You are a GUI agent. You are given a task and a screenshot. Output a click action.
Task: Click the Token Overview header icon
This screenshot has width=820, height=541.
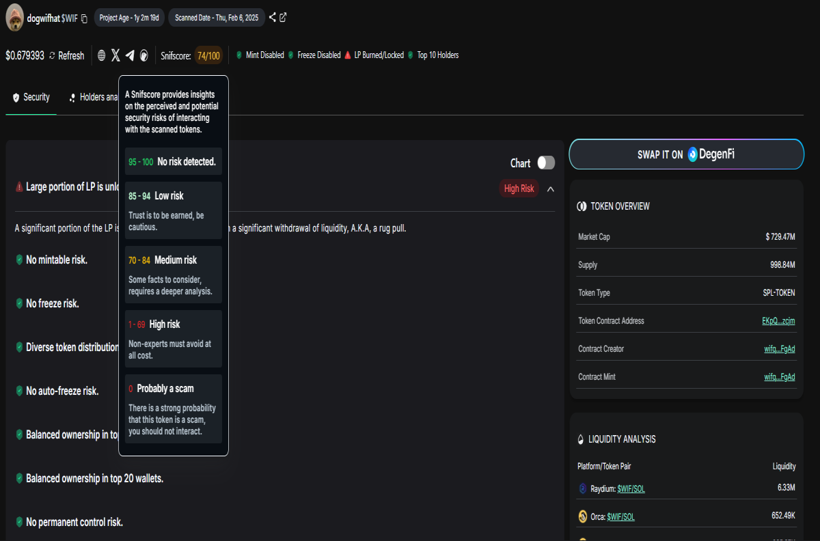coord(582,206)
